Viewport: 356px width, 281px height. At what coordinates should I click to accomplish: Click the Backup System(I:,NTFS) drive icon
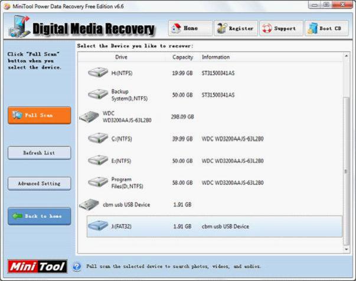[x=98, y=94]
